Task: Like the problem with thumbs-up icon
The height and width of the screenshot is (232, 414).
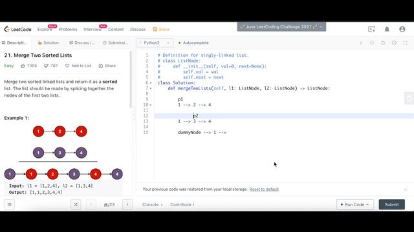Action: [x=23, y=66]
